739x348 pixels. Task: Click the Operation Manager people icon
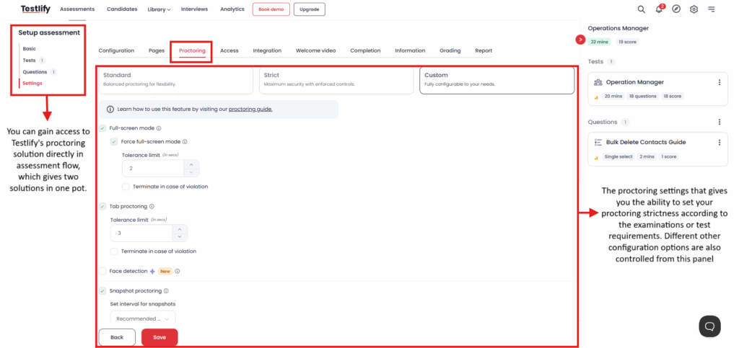(598, 82)
